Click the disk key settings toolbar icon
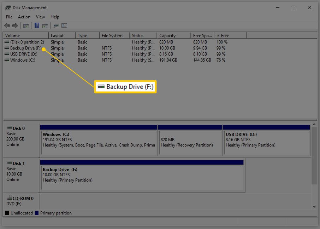Image resolution: width=320 pixels, height=229 pixels. [x=56, y=26]
